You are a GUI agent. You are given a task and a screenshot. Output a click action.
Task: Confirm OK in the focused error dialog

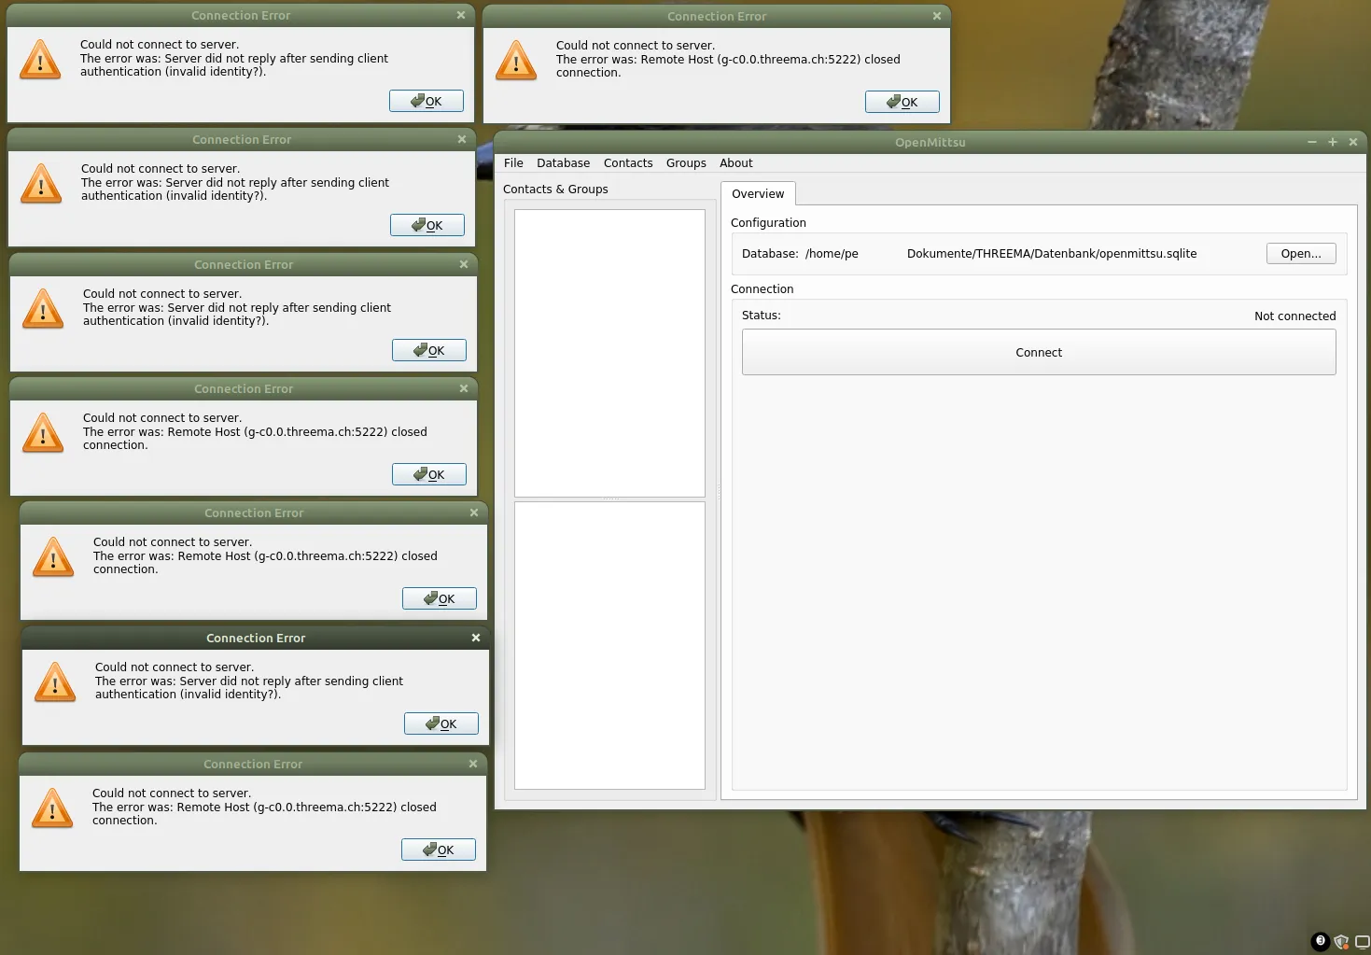point(441,723)
